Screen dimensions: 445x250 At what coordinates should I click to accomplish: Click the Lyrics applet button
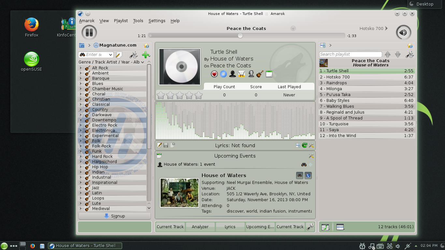(x=230, y=227)
